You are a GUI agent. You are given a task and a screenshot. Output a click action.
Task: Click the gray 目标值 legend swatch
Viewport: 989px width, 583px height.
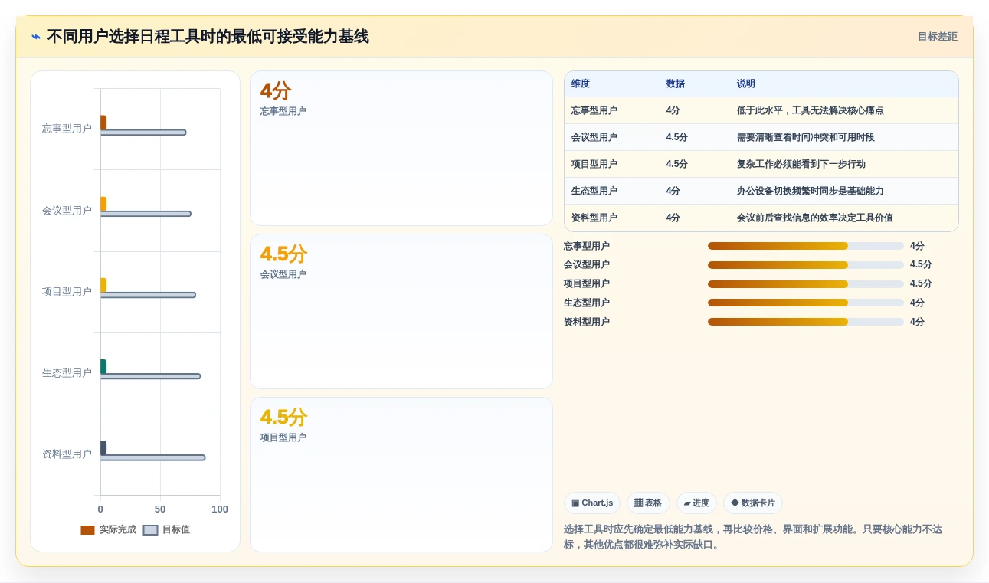[x=150, y=529]
